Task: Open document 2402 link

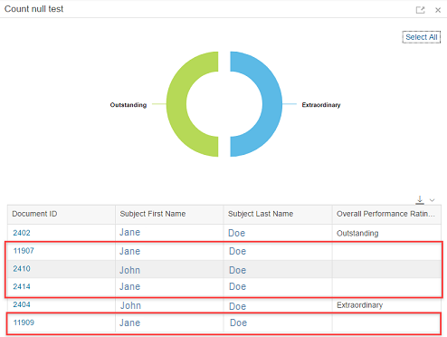Action: tap(22, 233)
